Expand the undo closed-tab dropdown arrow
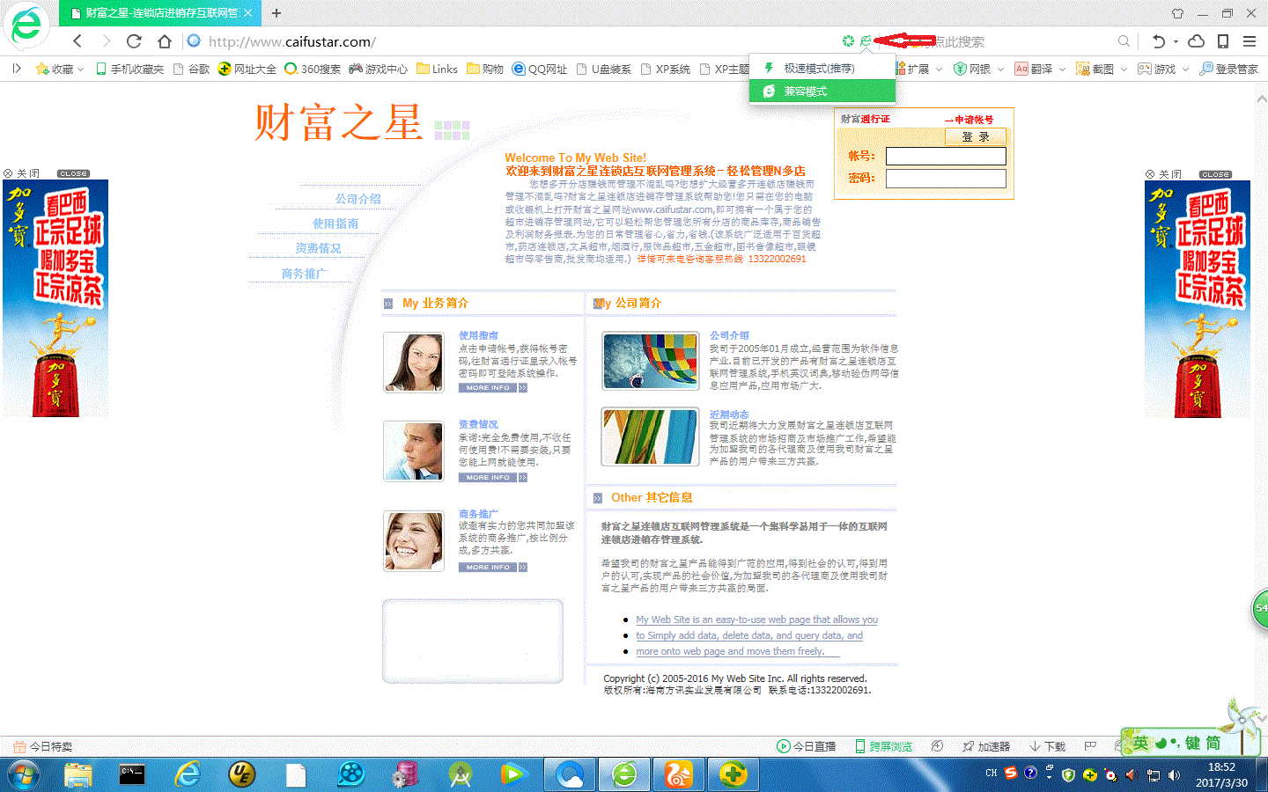The width and height of the screenshot is (1268, 792). [x=1176, y=42]
